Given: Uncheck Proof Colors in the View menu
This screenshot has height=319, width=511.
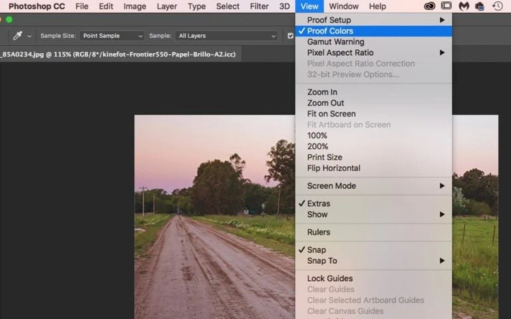Looking at the screenshot, I should tap(373, 31).
